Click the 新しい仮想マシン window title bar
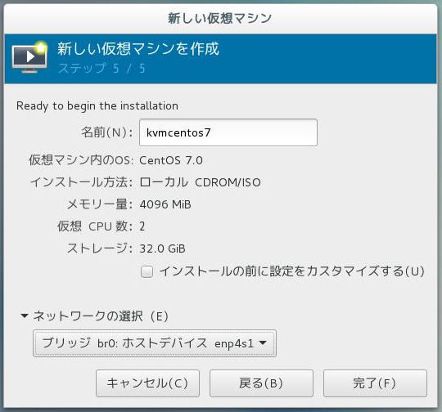442x412 pixels. 220,19
